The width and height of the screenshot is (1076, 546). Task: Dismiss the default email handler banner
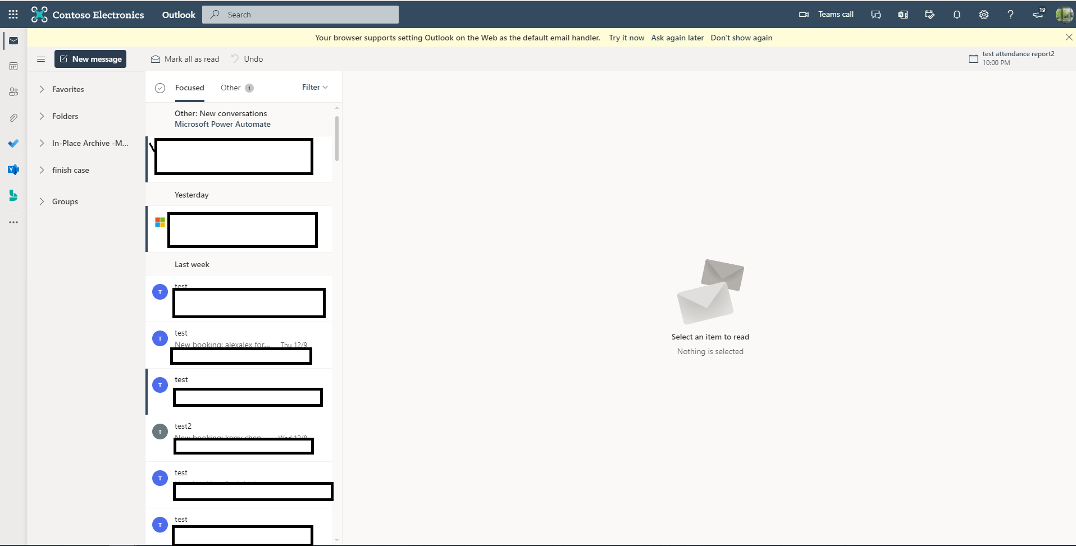click(x=1069, y=37)
